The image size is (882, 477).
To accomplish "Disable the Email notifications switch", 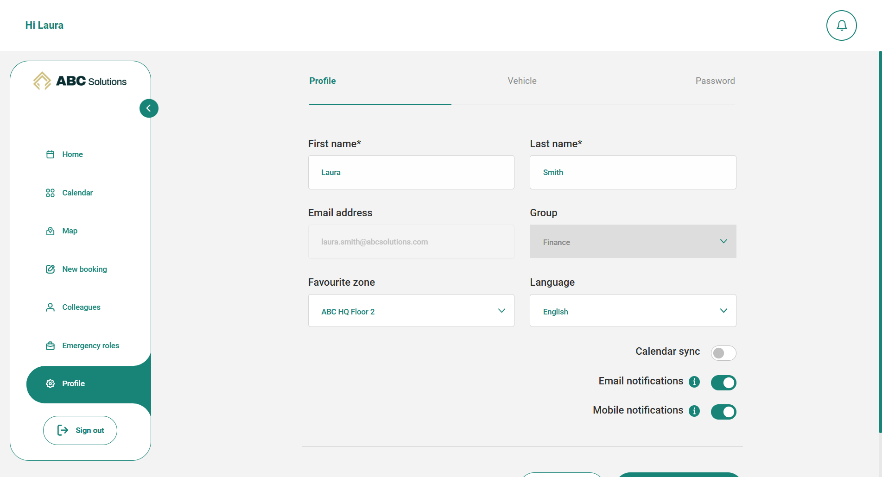I will (x=723, y=383).
